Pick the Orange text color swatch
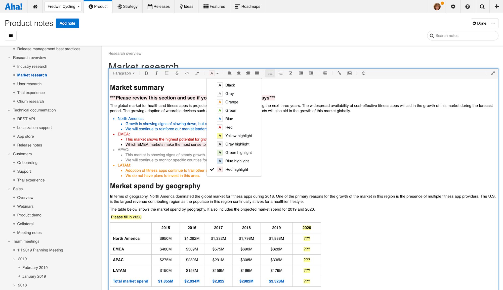 pos(232,102)
